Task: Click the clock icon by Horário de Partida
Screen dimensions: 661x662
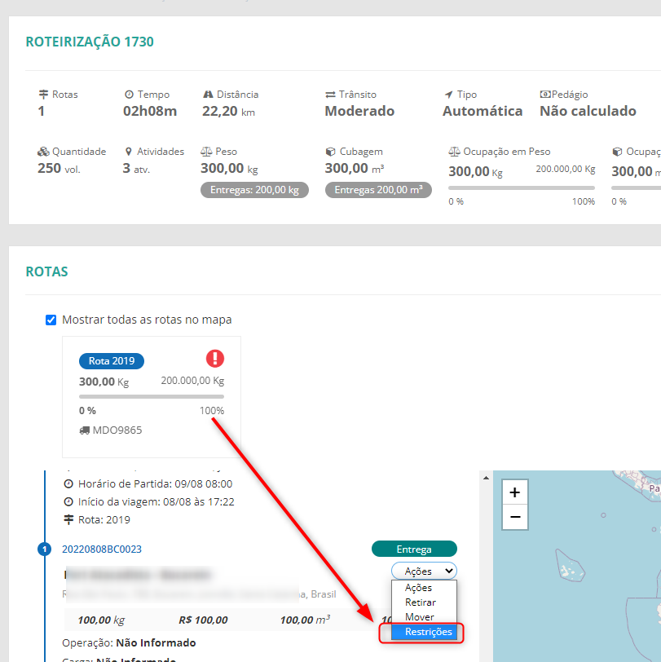Action: (68, 483)
